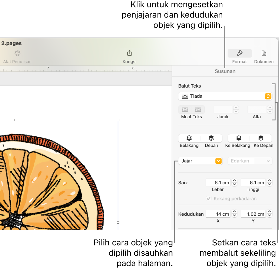The height and width of the screenshot is (271, 279).
Task: Open the Edarkan distribute dropdown
Action: click(250, 161)
